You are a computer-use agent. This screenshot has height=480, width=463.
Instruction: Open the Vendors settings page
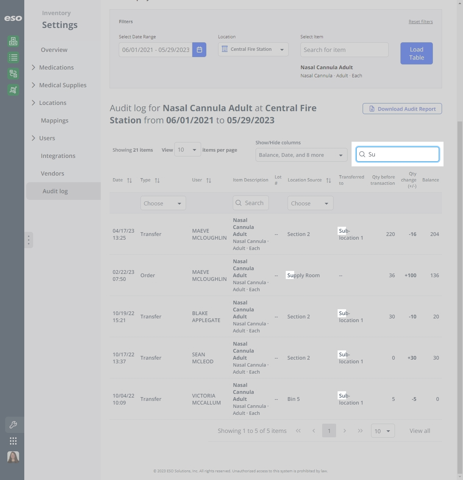[53, 173]
